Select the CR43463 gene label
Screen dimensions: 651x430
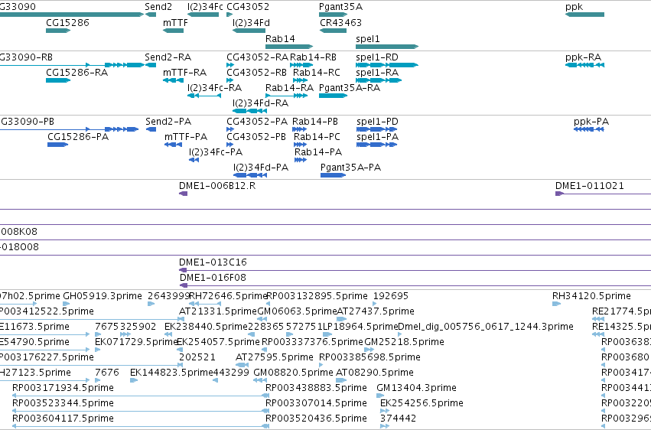340,22
